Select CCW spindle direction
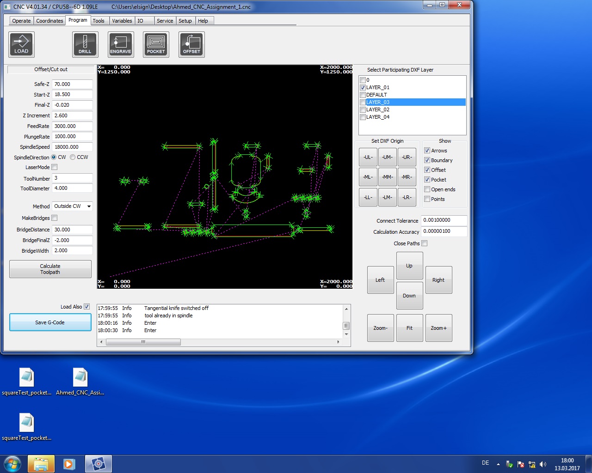The image size is (592, 473). (x=73, y=157)
